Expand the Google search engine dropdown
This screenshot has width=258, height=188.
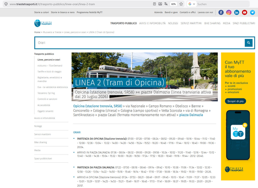[192, 4]
